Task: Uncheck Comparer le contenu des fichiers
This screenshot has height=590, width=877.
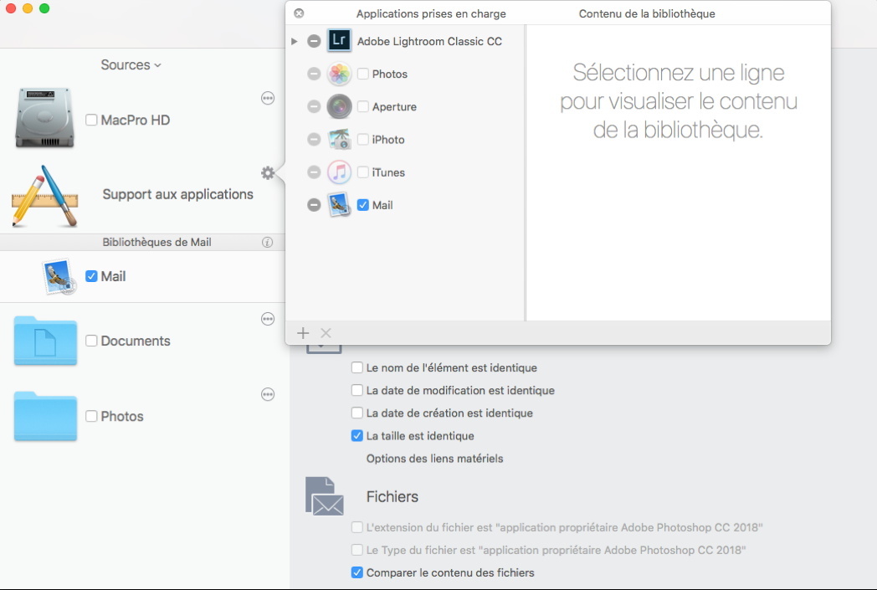Action: pyautogui.click(x=356, y=572)
